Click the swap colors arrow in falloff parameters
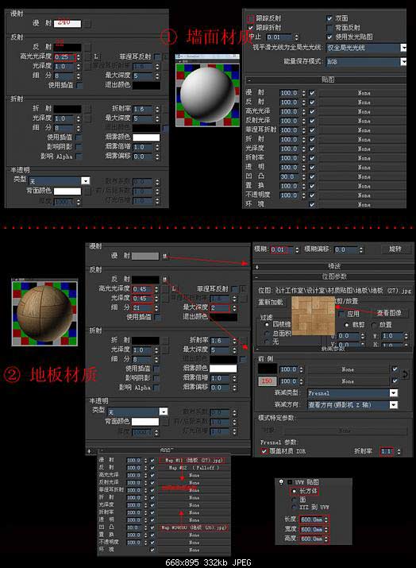416x568 pixels. pos(405,374)
